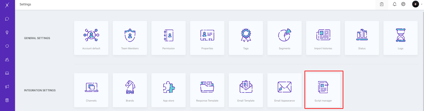Click the bot sidebar icon below lightbulb
424x111 pixels.
[x=7, y=46]
